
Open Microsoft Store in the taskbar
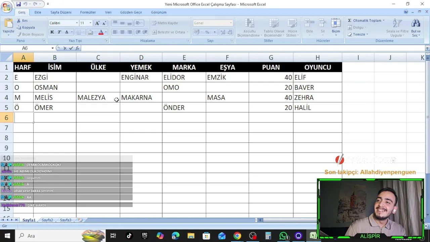(206, 236)
